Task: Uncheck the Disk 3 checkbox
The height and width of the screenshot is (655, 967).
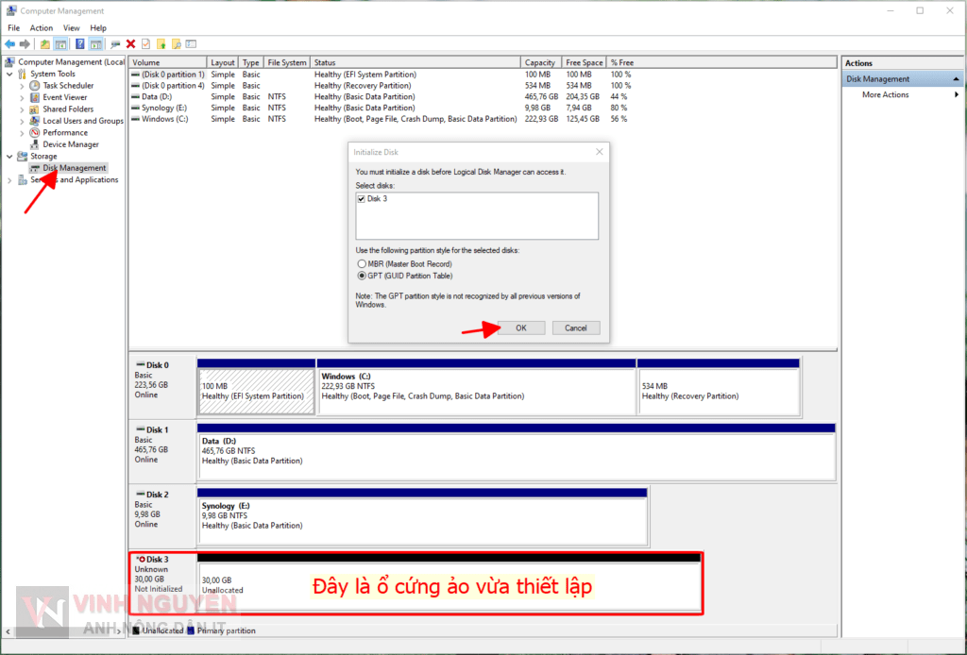Action: pyautogui.click(x=362, y=199)
